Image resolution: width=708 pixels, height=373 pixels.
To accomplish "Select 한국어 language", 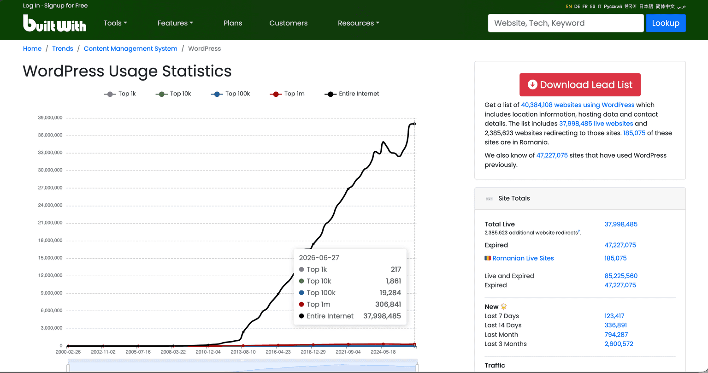I will (631, 6).
